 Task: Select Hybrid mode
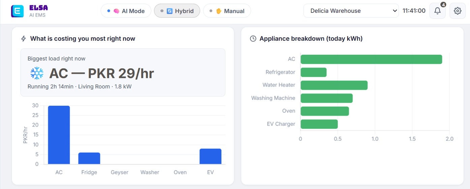click(177, 11)
